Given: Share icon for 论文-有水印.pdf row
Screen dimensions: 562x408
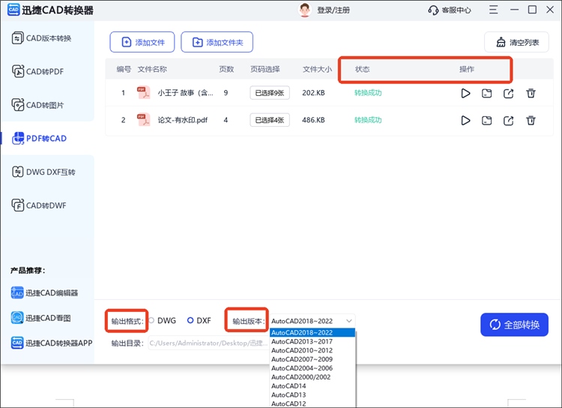Looking at the screenshot, I should pos(509,121).
